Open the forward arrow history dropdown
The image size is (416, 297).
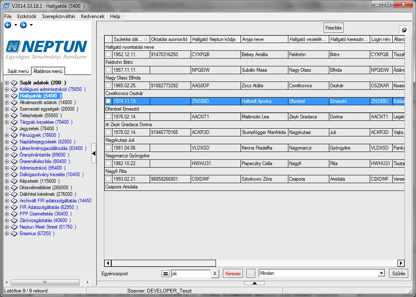[31, 25]
